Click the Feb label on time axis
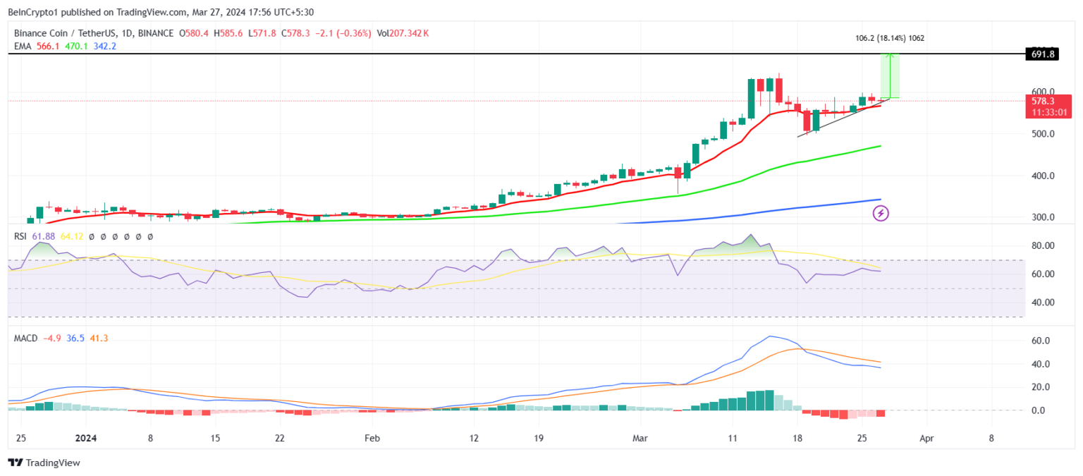The height and width of the screenshot is (476, 1083). pos(372,438)
